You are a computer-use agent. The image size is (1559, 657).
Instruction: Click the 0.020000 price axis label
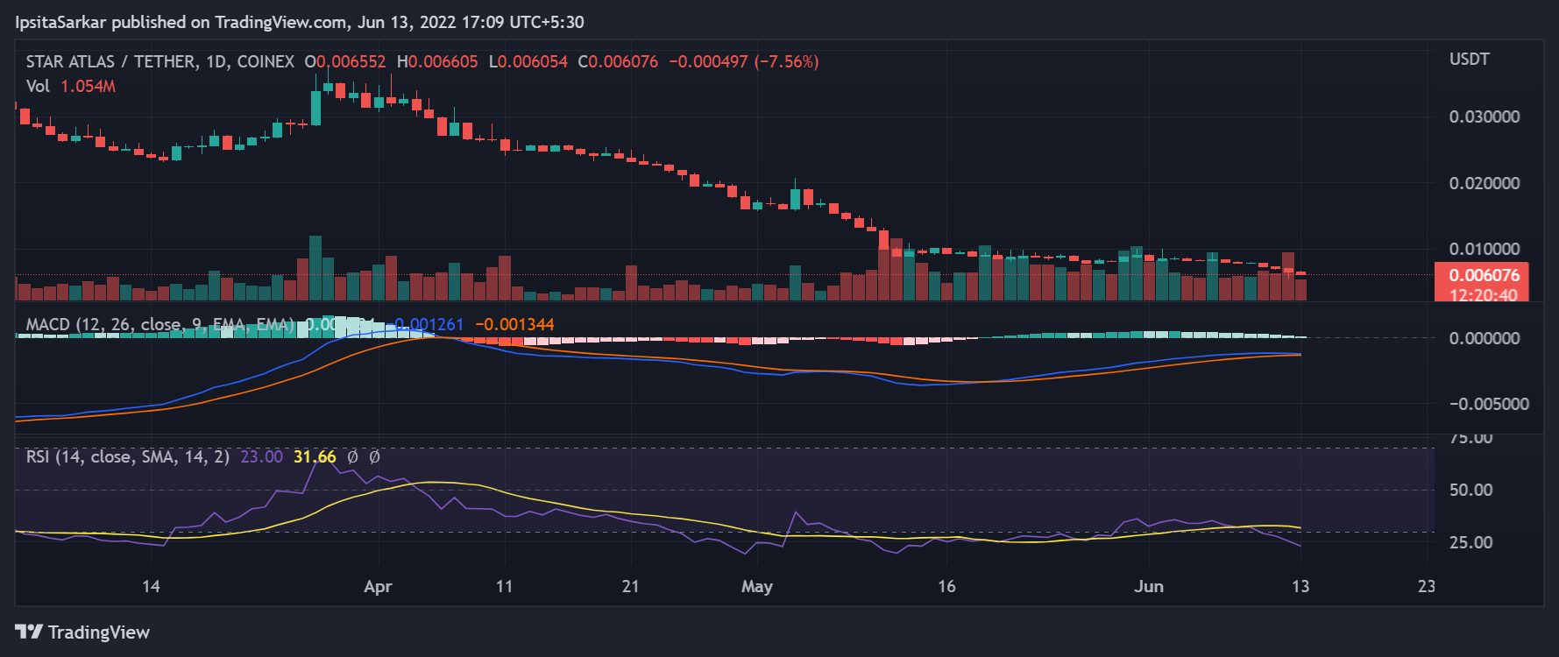pos(1485,183)
